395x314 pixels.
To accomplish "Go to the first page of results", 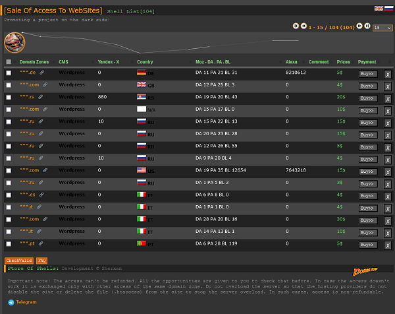I will (296, 26).
